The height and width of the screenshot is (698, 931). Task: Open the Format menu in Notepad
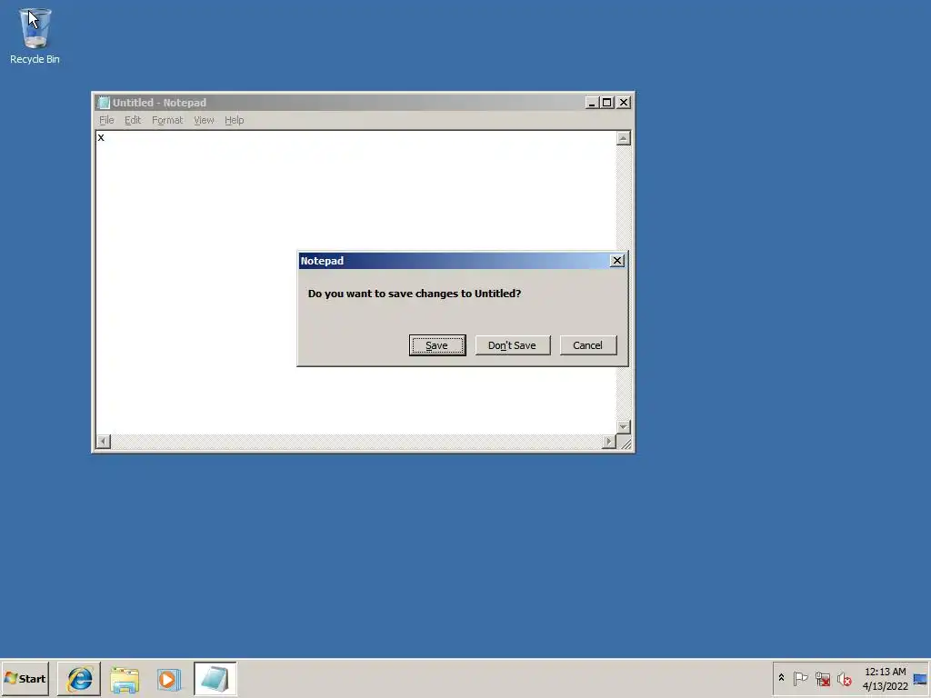[167, 120]
